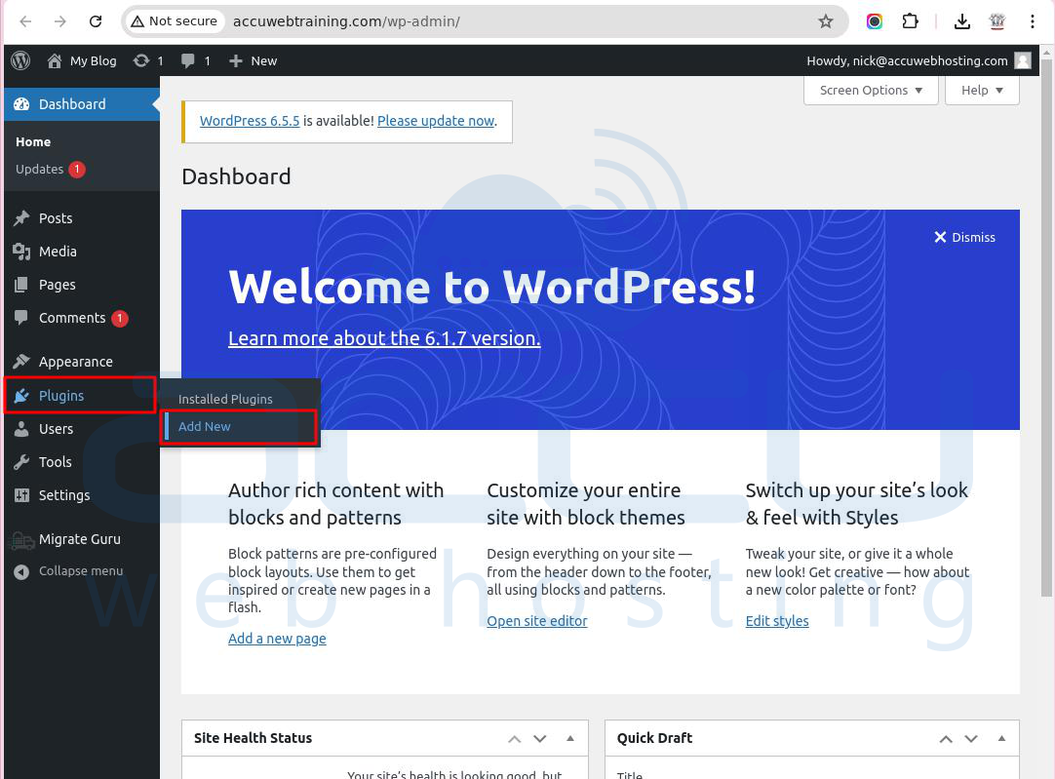
Task: Reload the page with the browser refresh icon
Action: click(x=96, y=21)
